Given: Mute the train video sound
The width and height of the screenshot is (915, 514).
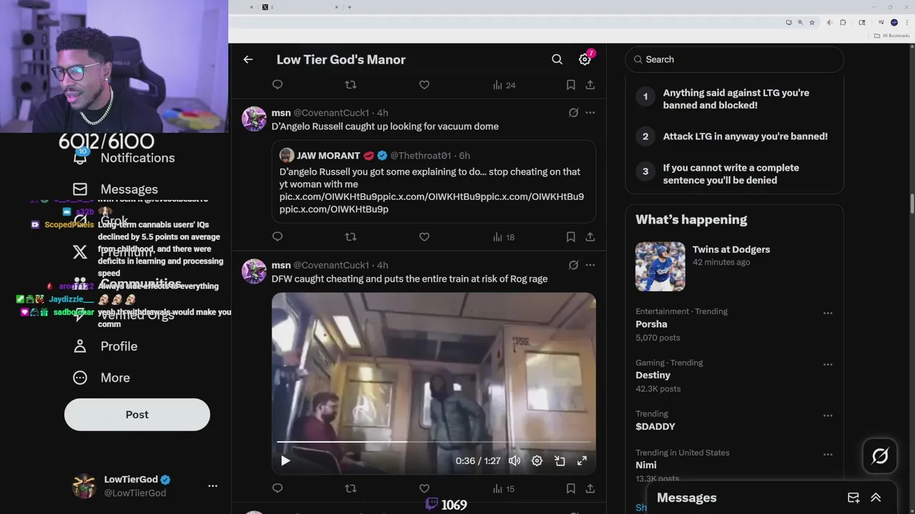Looking at the screenshot, I should pyautogui.click(x=515, y=460).
